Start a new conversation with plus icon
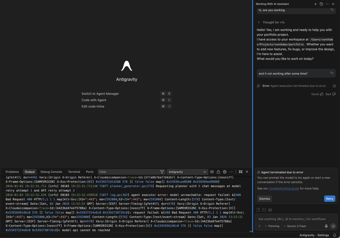The width and height of the screenshot is (340, 238). pos(315,4)
